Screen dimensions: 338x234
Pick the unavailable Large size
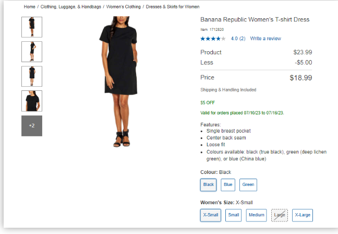(280, 215)
